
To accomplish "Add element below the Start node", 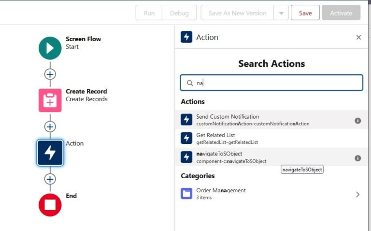I will point(50,75).
